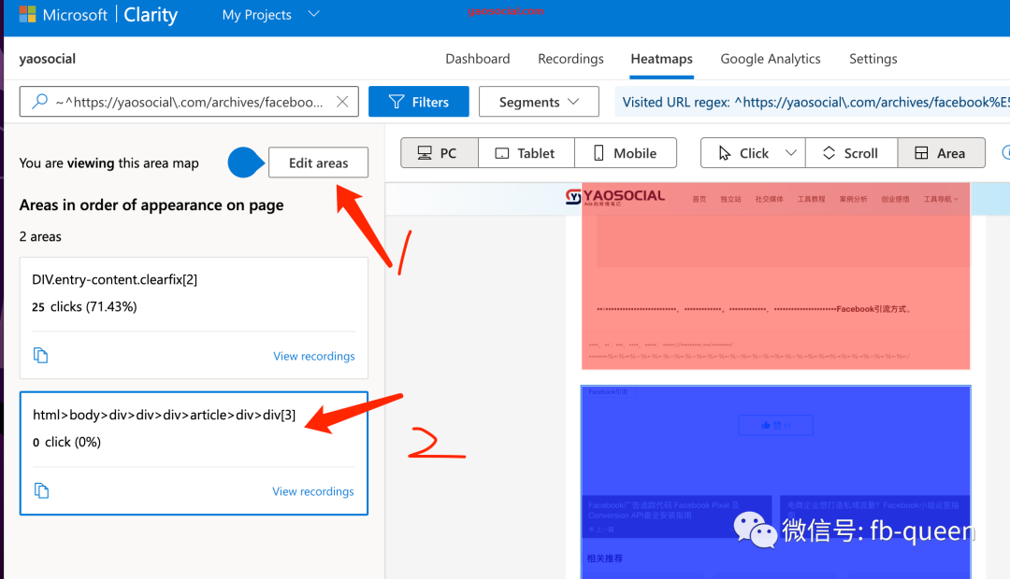
Task: Click the Microsoft logo icon
Action: coord(27,14)
